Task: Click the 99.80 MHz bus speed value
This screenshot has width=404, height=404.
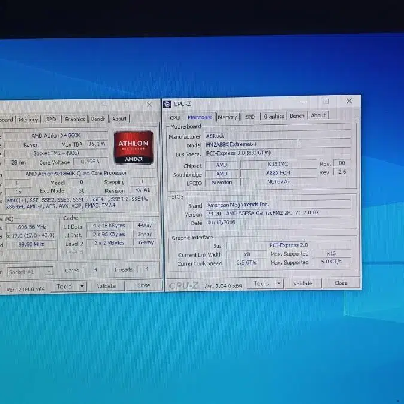Action: pos(31,244)
